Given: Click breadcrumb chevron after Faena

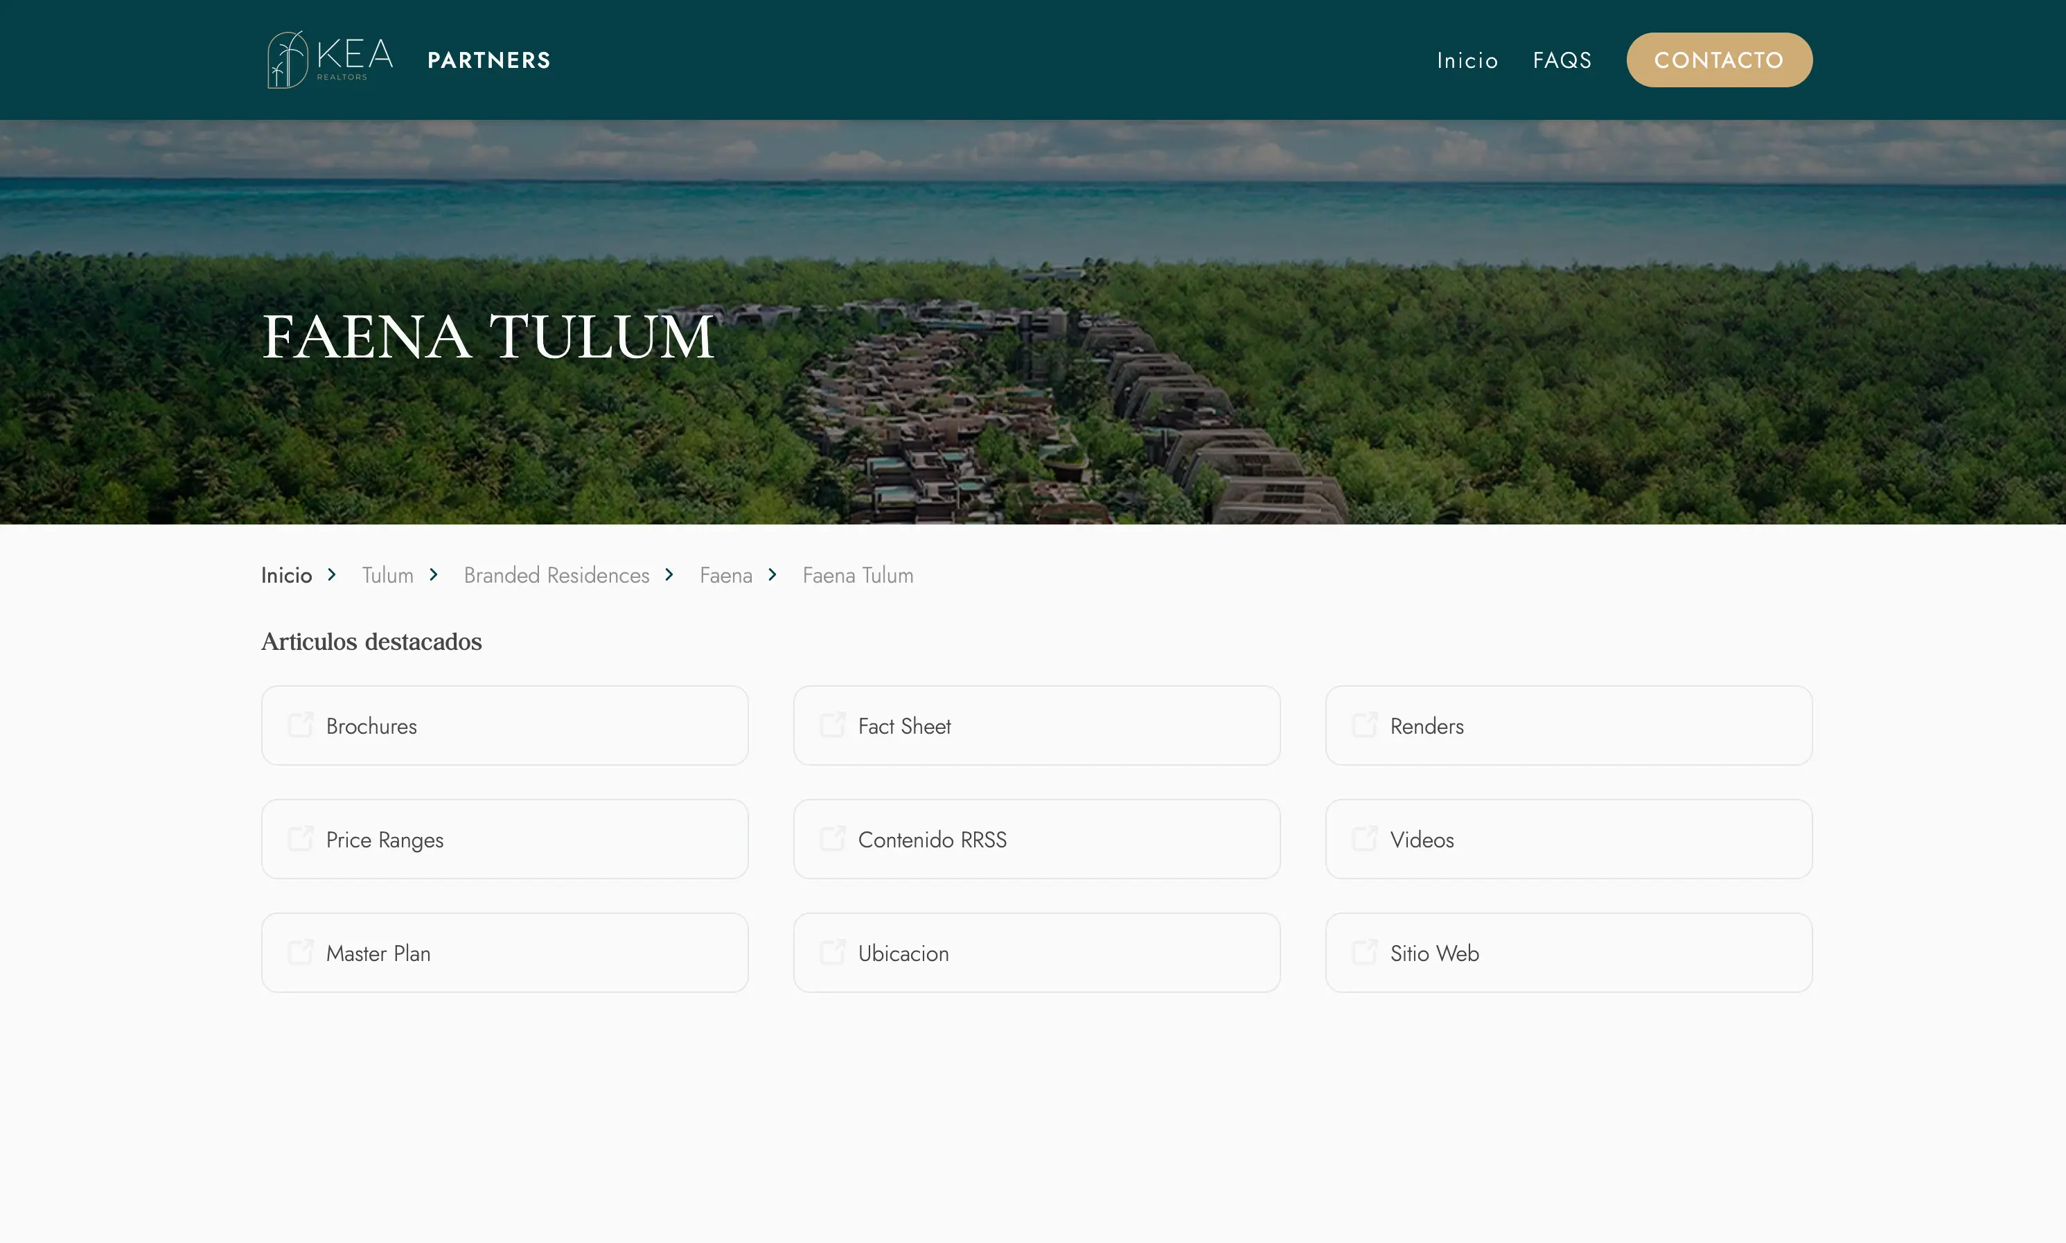Looking at the screenshot, I should pos(772,574).
